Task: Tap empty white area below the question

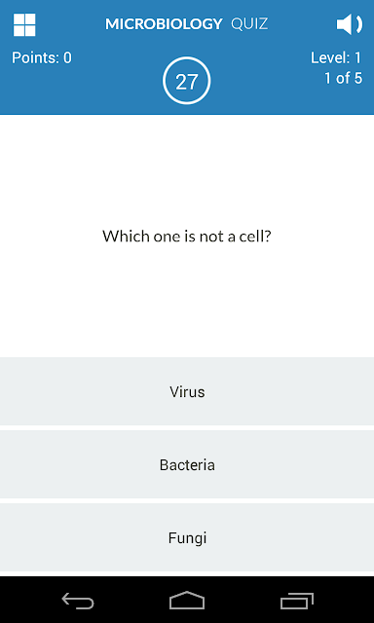Action: click(187, 302)
